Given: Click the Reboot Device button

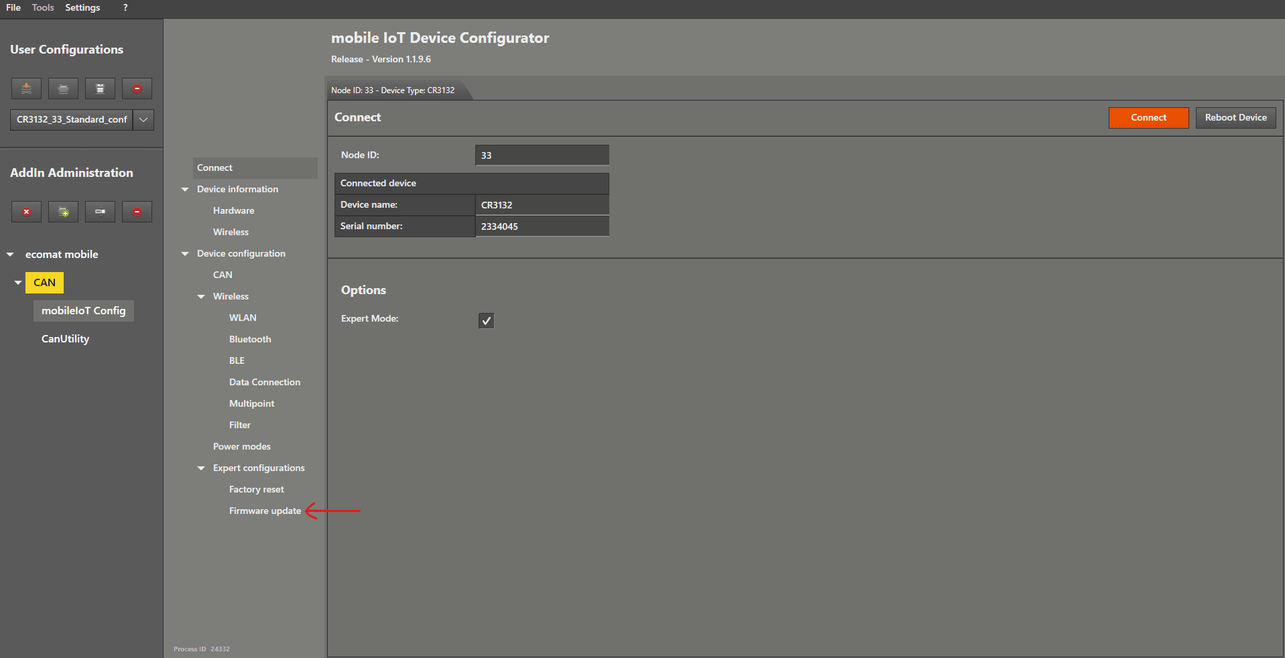Looking at the screenshot, I should 1235,118.
